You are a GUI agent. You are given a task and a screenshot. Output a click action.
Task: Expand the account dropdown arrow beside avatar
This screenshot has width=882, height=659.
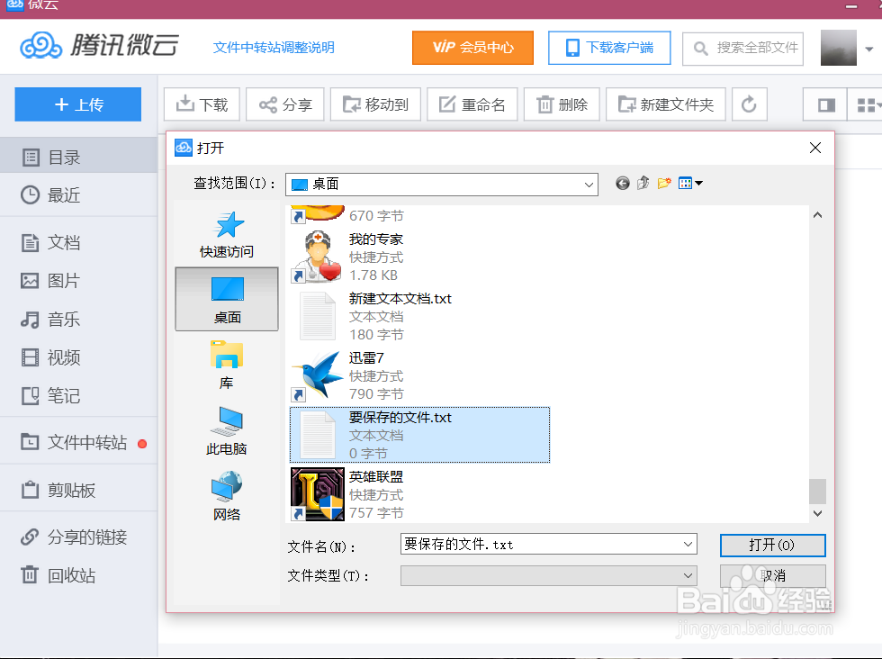tap(869, 49)
